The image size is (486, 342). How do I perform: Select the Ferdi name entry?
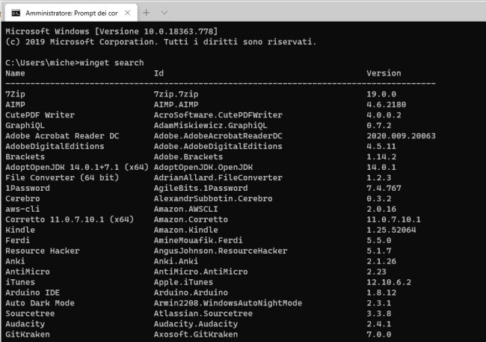tap(18, 240)
